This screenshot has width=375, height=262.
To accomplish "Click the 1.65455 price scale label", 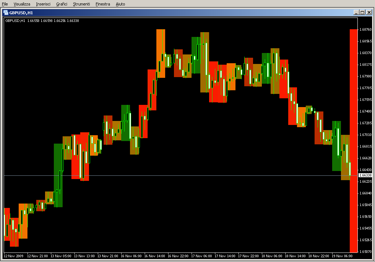I will coord(366,228).
